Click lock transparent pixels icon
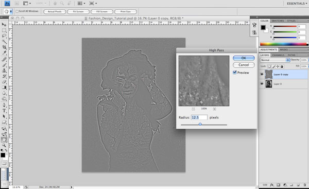309x189 pixels. tap(269, 66)
